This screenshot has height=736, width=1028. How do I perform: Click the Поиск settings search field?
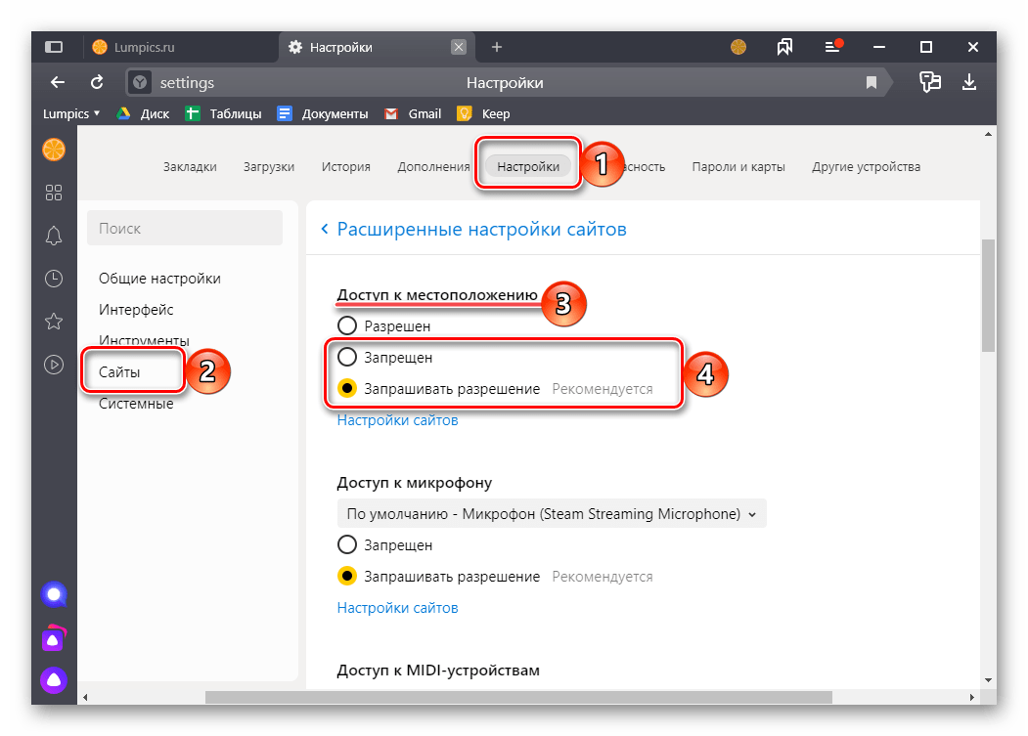coord(185,228)
